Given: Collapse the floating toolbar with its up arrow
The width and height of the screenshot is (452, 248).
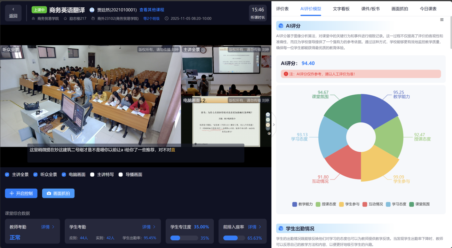Looking at the screenshot, I should (x=268, y=129).
